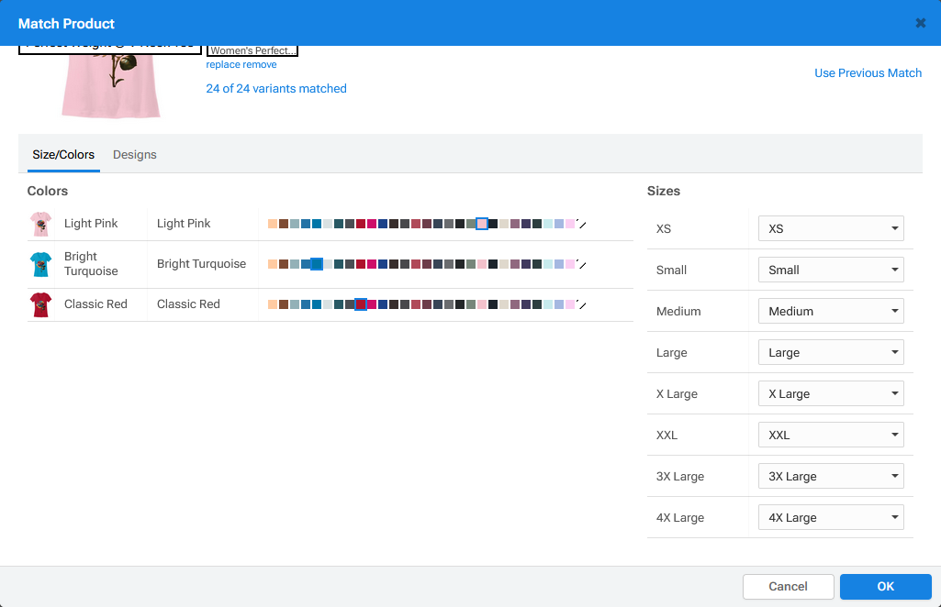Click the pencil icon on the Bright Turquoise row
This screenshot has width=941, height=607.
(x=583, y=264)
